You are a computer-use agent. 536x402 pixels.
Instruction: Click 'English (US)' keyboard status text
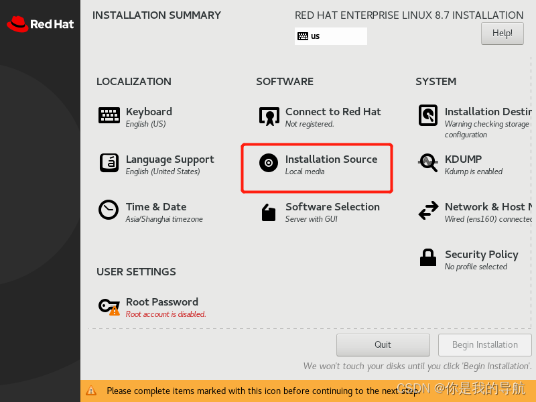tap(145, 124)
